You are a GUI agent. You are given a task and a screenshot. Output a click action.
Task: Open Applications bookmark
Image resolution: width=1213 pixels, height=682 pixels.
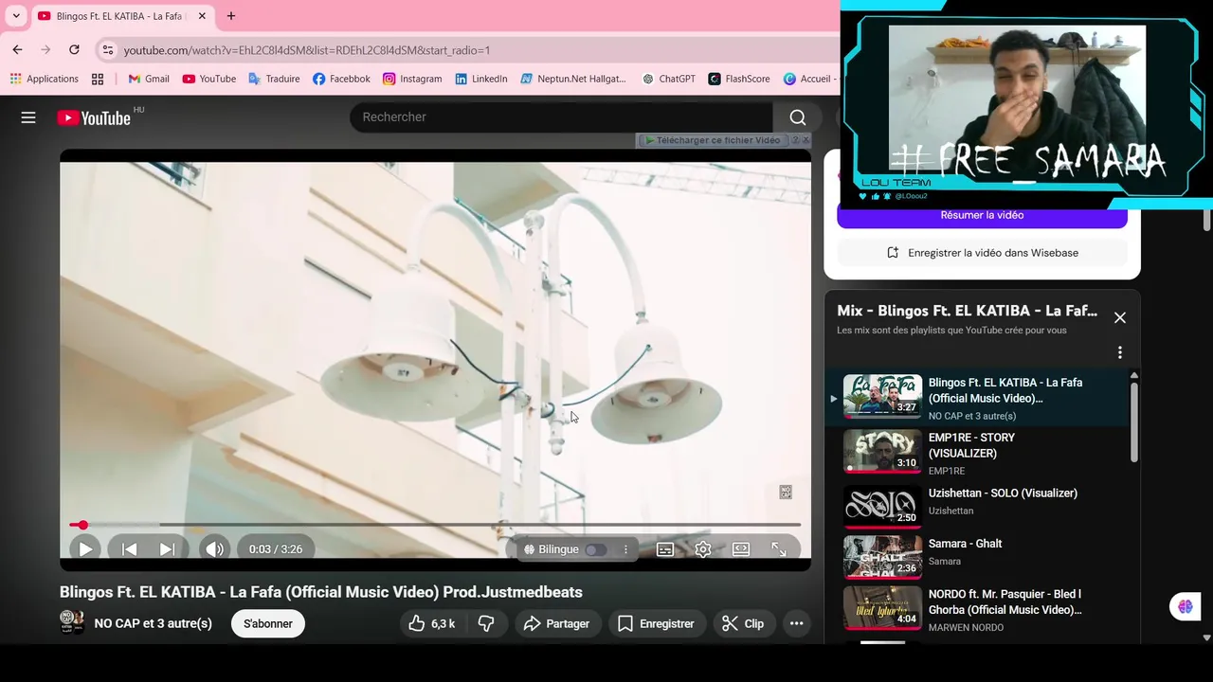tap(45, 79)
